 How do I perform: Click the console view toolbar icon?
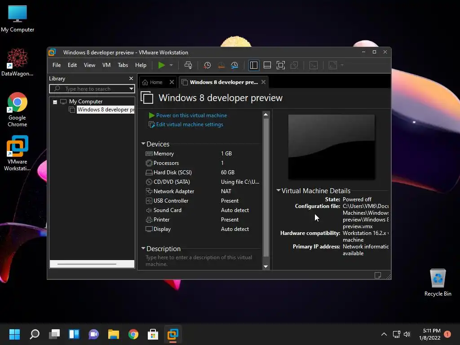[314, 65]
